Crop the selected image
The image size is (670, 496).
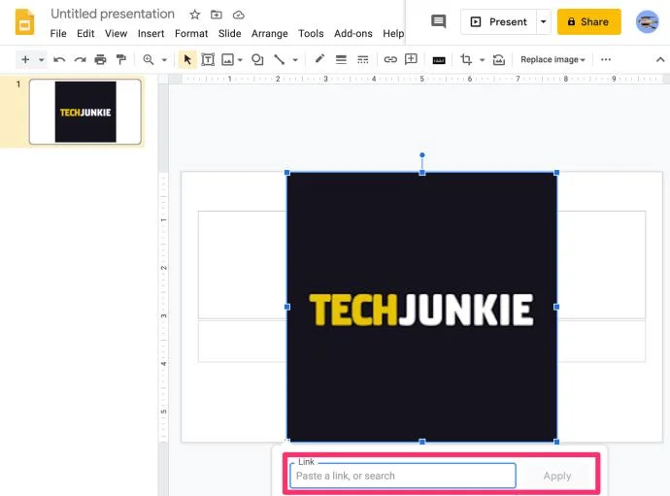pos(466,59)
